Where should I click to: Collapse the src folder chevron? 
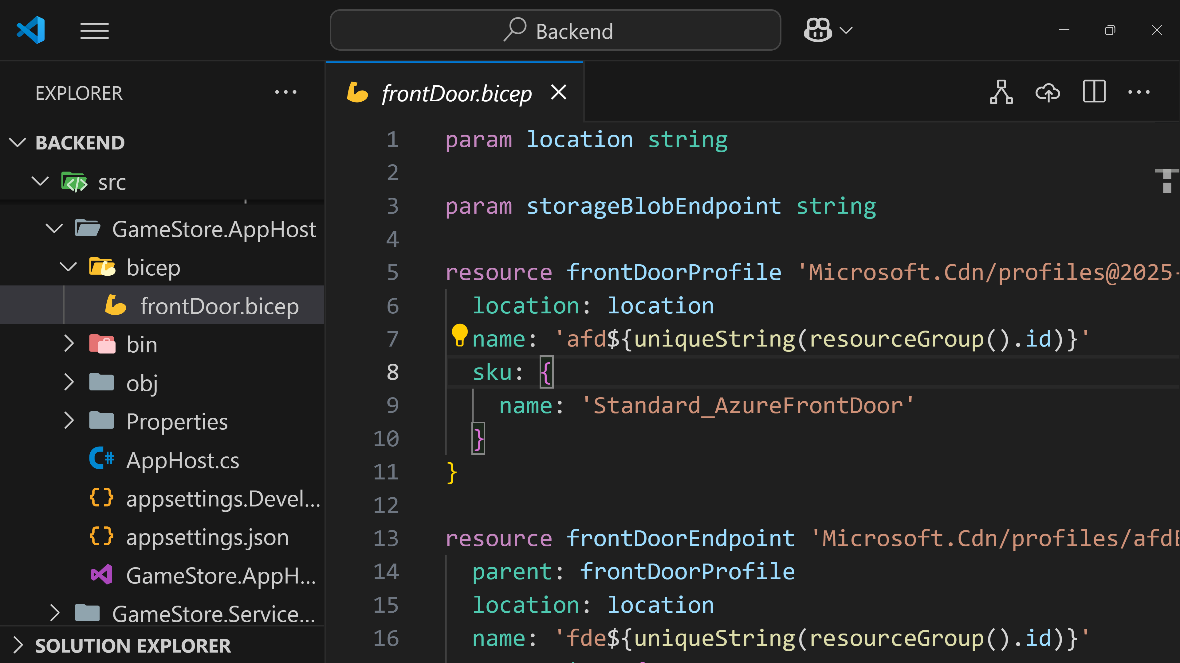tap(40, 182)
